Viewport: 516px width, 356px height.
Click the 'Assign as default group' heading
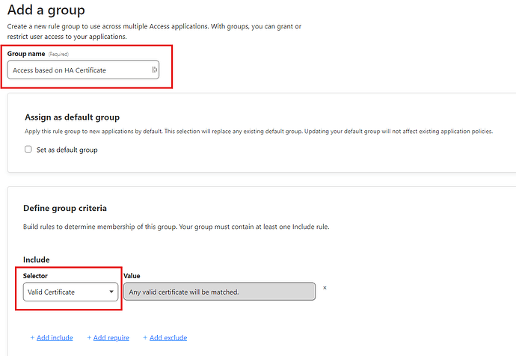[72, 117]
